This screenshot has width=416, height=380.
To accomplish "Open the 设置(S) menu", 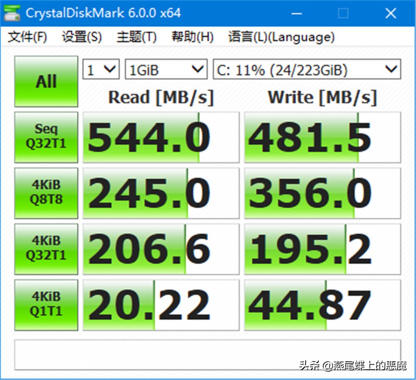I will [x=82, y=37].
